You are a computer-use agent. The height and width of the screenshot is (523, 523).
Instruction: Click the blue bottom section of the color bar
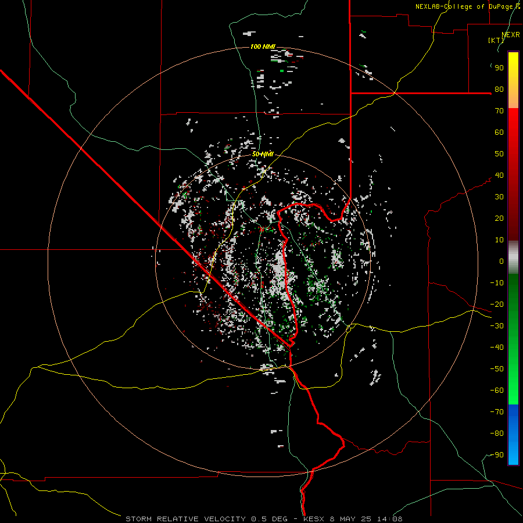pos(513,435)
